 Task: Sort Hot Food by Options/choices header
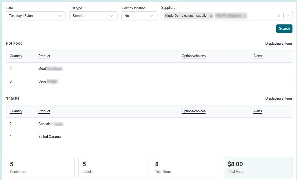pyautogui.click(x=193, y=56)
